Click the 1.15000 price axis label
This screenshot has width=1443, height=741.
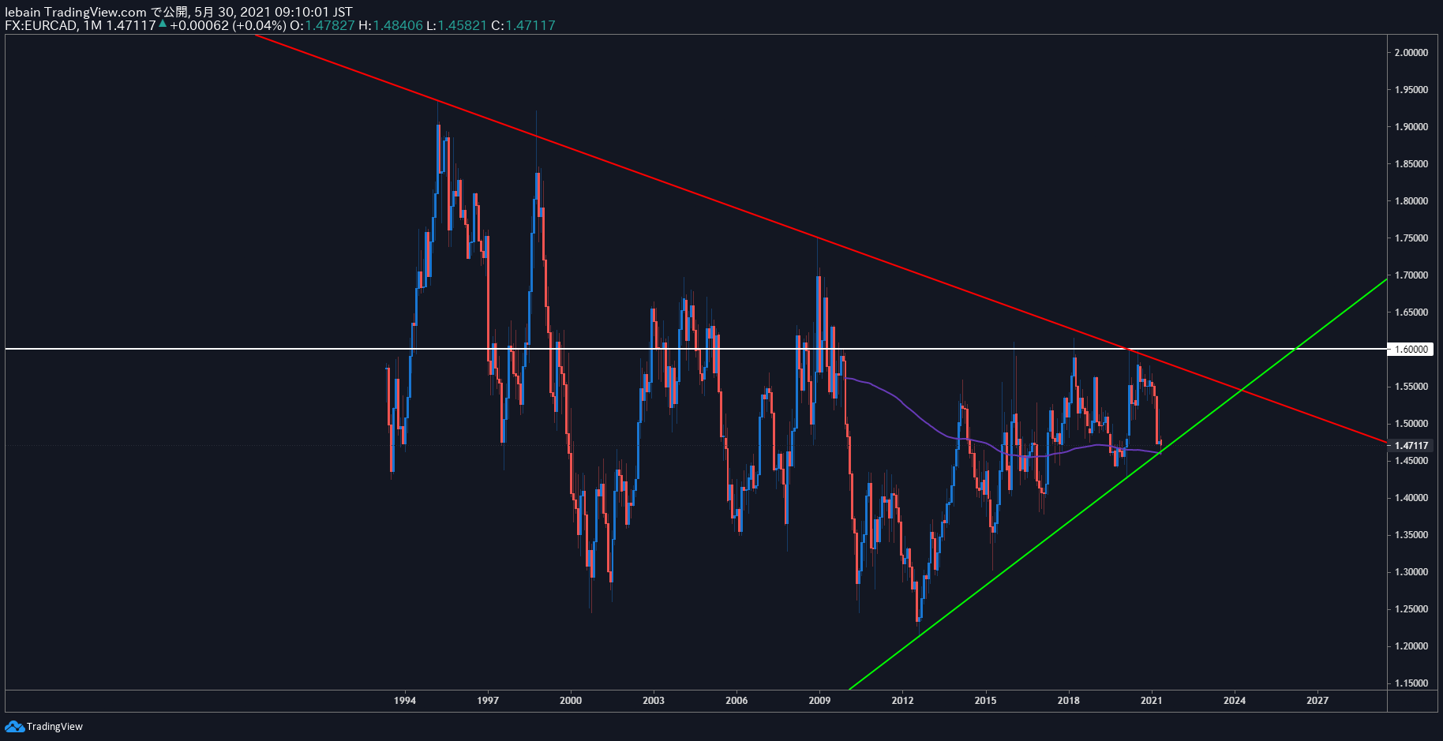[x=1411, y=683]
